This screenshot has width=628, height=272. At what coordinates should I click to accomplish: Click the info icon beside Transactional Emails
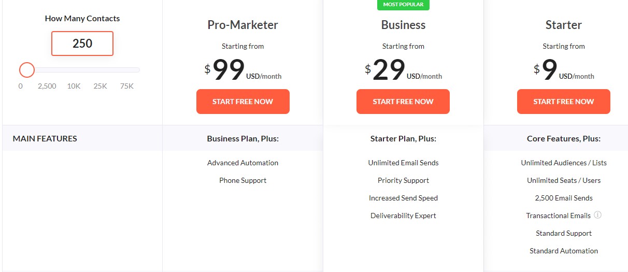(x=597, y=215)
